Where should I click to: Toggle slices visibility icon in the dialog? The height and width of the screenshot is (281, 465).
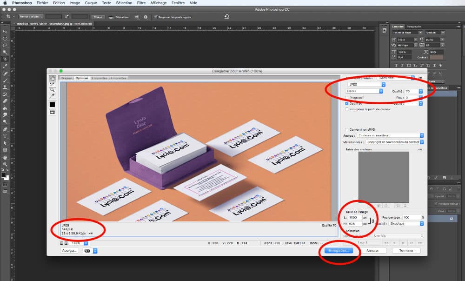tap(53, 112)
